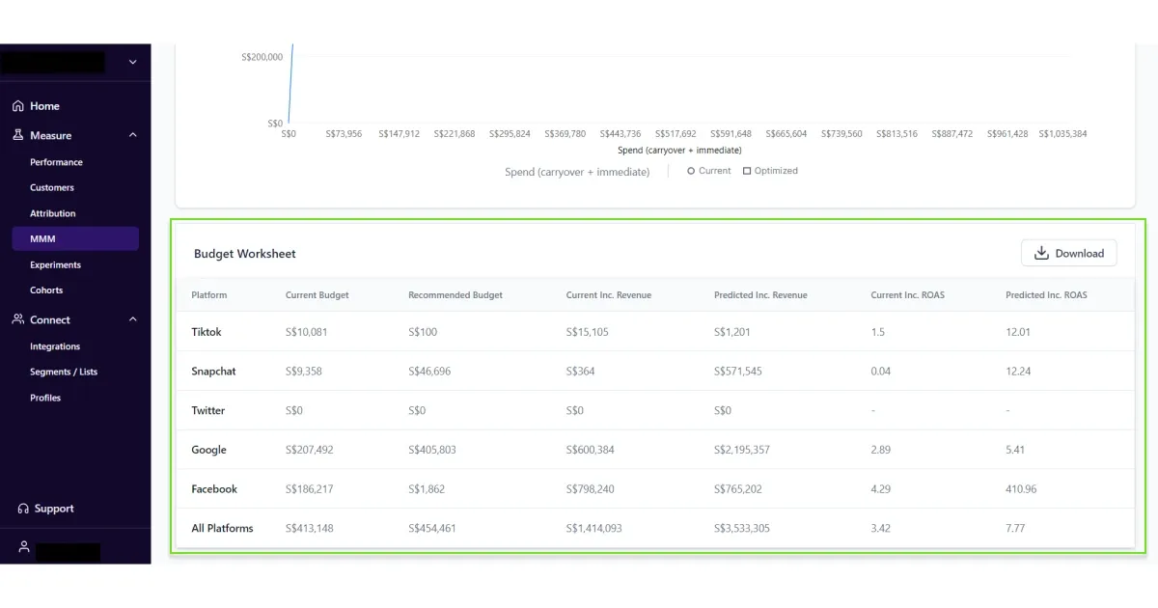1158x608 pixels.
Task: Select the Tiktok row label
Action: (207, 332)
